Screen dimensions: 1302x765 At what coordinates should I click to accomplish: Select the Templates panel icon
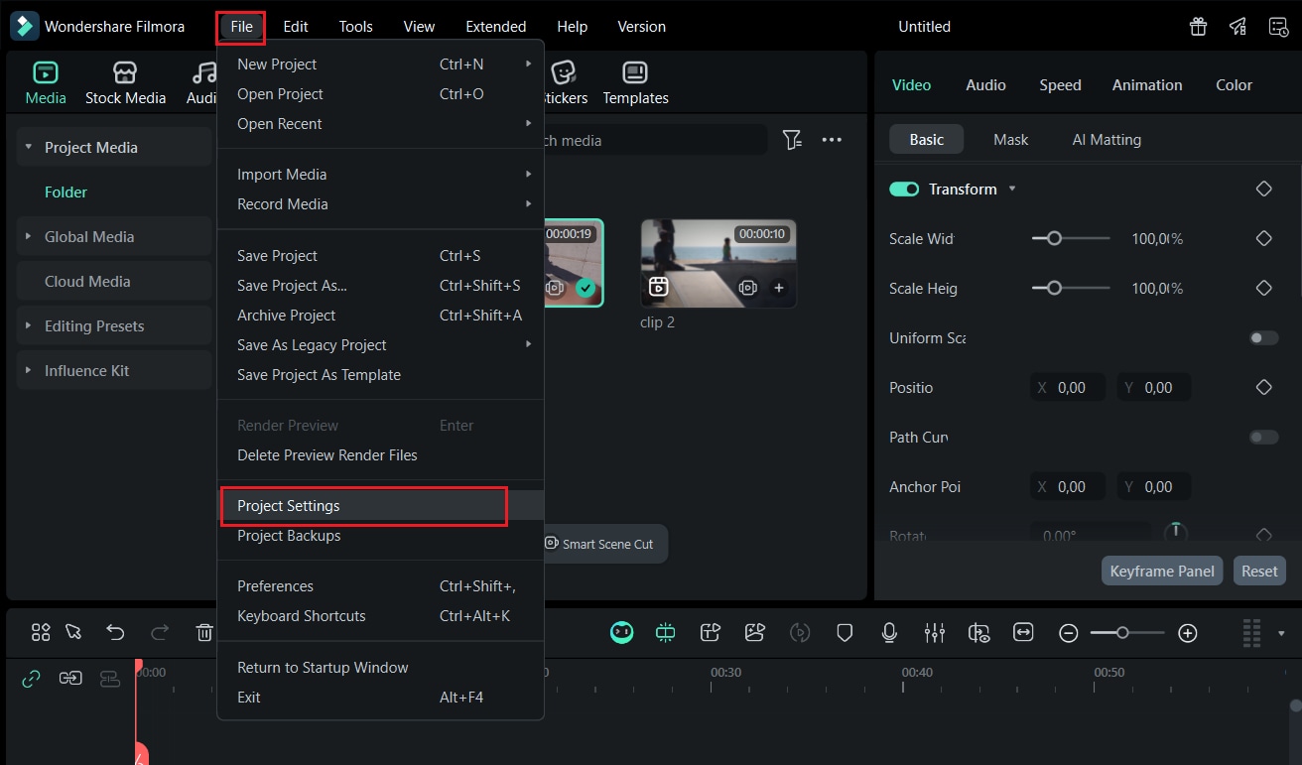[634, 81]
